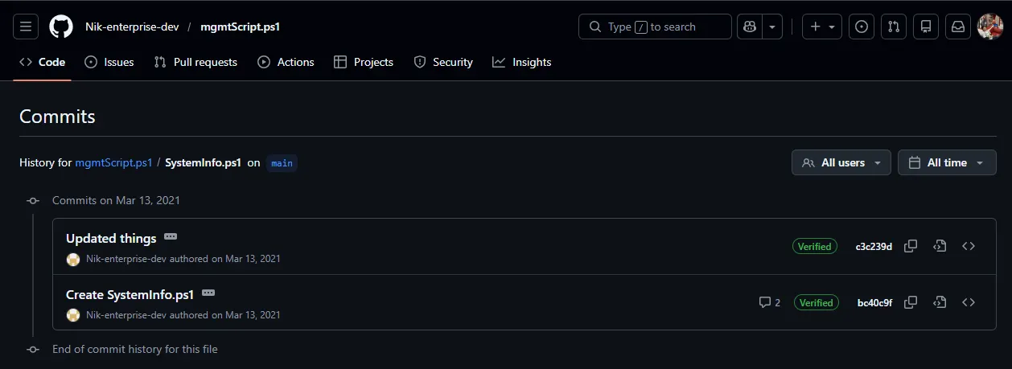Copy full SHA for commit c3c239d
The width and height of the screenshot is (1012, 369).
pyautogui.click(x=911, y=246)
